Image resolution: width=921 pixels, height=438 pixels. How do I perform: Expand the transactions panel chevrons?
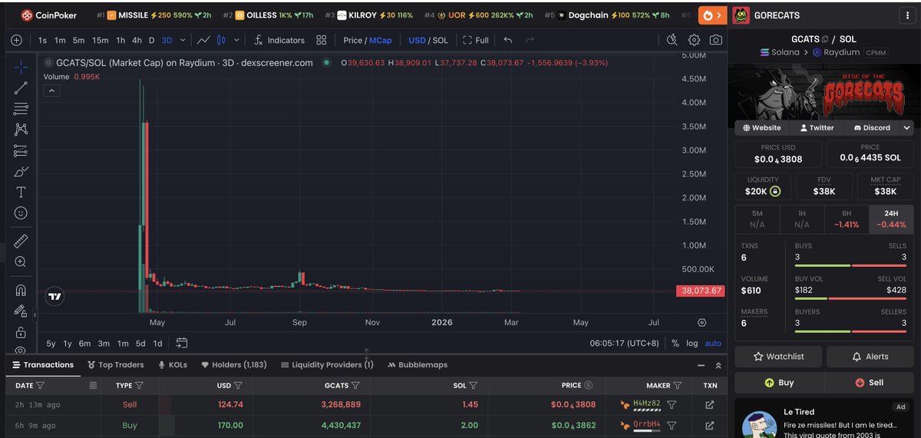pyautogui.click(x=718, y=365)
